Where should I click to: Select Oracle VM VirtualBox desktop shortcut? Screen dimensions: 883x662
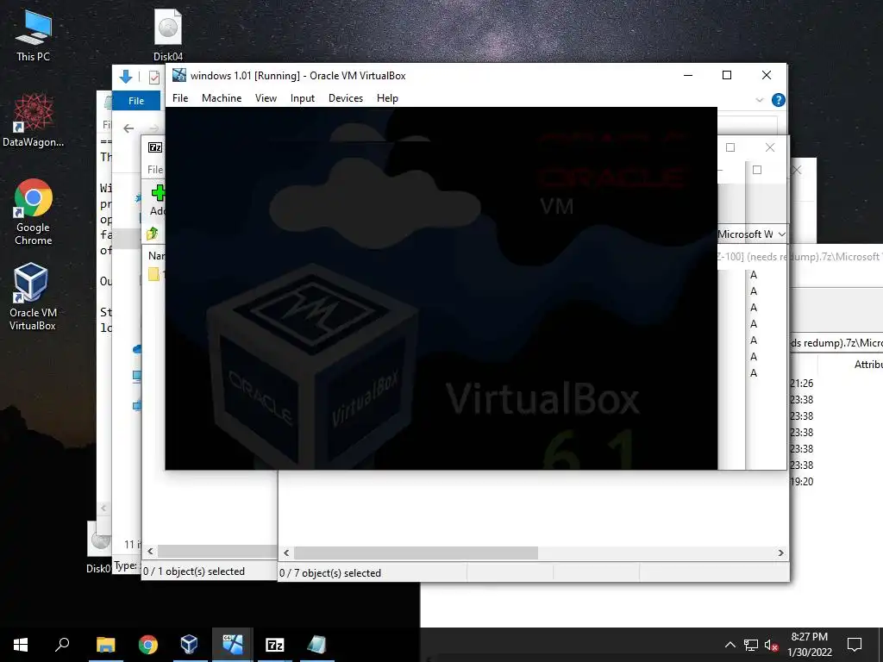[x=33, y=297]
